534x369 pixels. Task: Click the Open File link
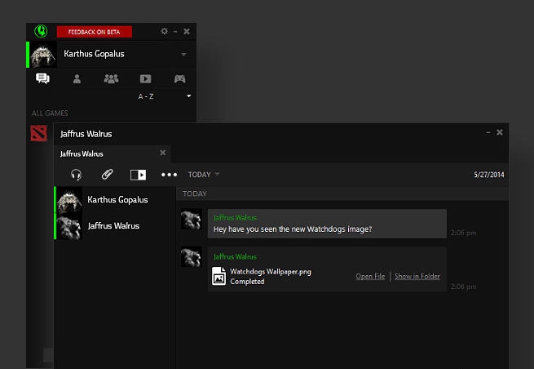(x=370, y=277)
